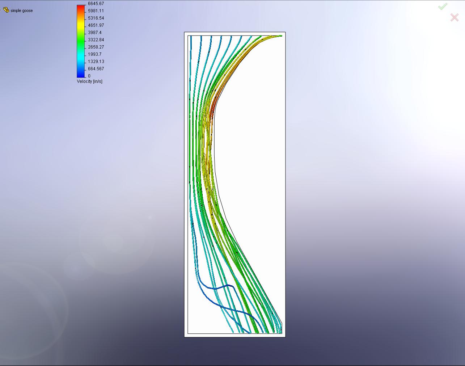
Task: Click the 664.567 legend label
Action: [x=96, y=69]
